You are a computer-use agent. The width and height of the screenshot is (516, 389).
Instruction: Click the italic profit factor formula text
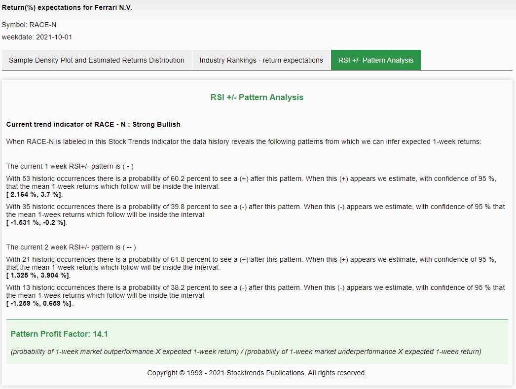pos(245,352)
